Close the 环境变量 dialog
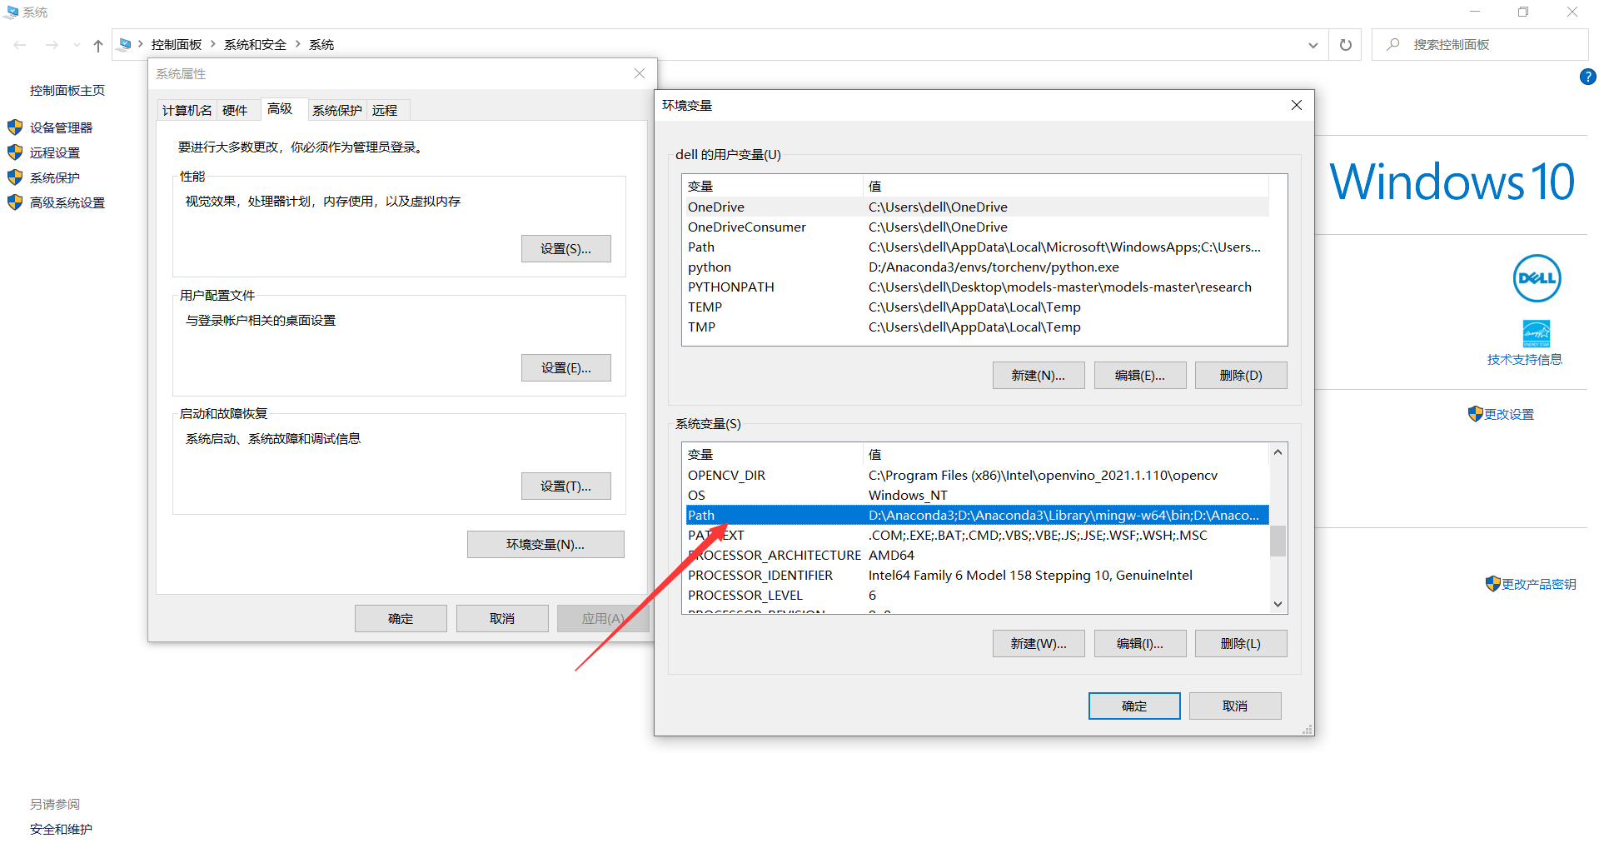The image size is (1599, 858). (x=1297, y=105)
